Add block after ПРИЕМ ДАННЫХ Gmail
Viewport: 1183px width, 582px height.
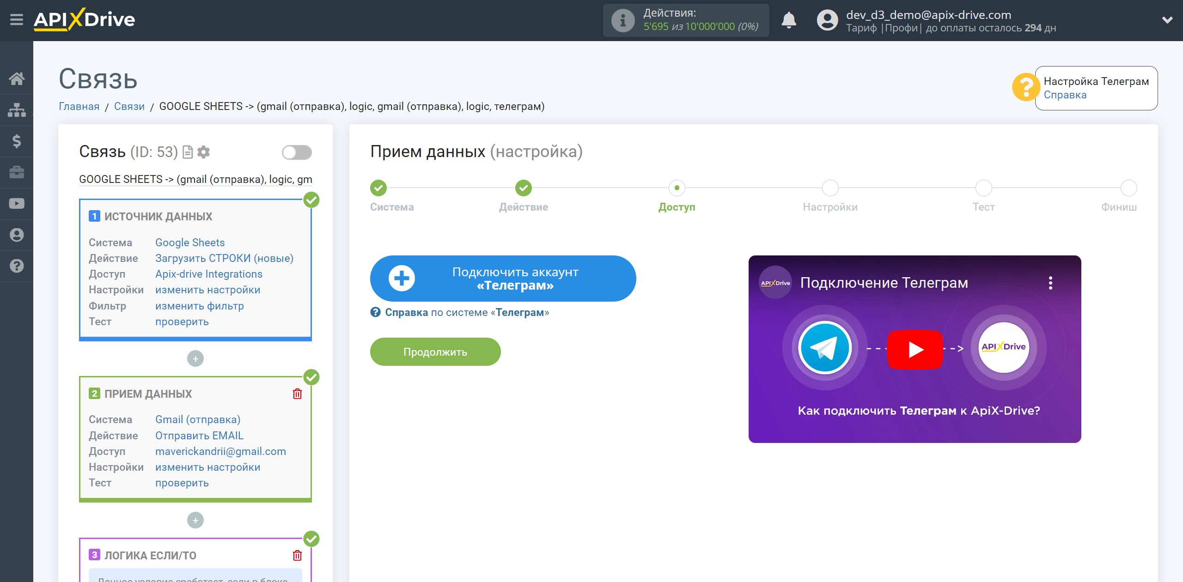pyautogui.click(x=195, y=520)
